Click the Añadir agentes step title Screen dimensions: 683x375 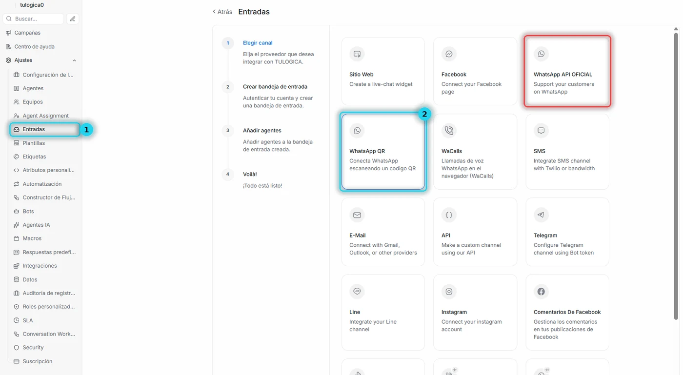pos(262,131)
